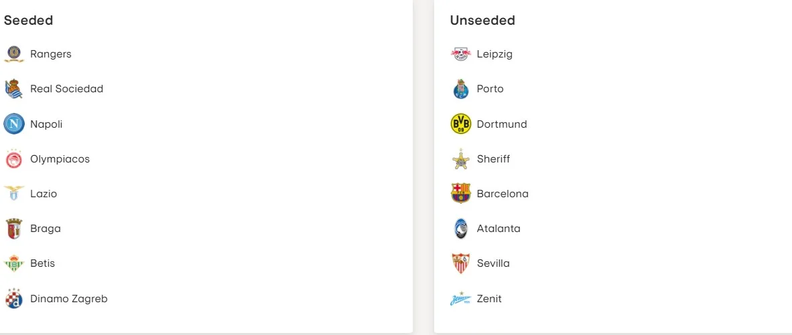Screen dimensions: 792x335
Task: Click the Braga club crest
Action: 14,229
